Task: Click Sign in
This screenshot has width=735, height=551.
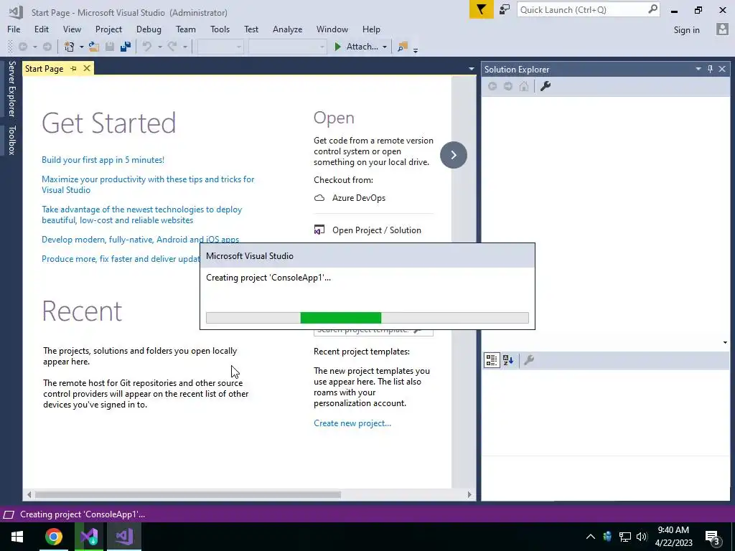Action: click(x=686, y=30)
